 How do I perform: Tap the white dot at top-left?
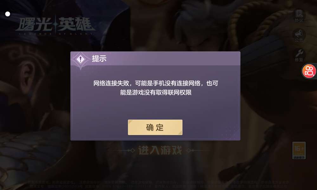tap(8, 14)
